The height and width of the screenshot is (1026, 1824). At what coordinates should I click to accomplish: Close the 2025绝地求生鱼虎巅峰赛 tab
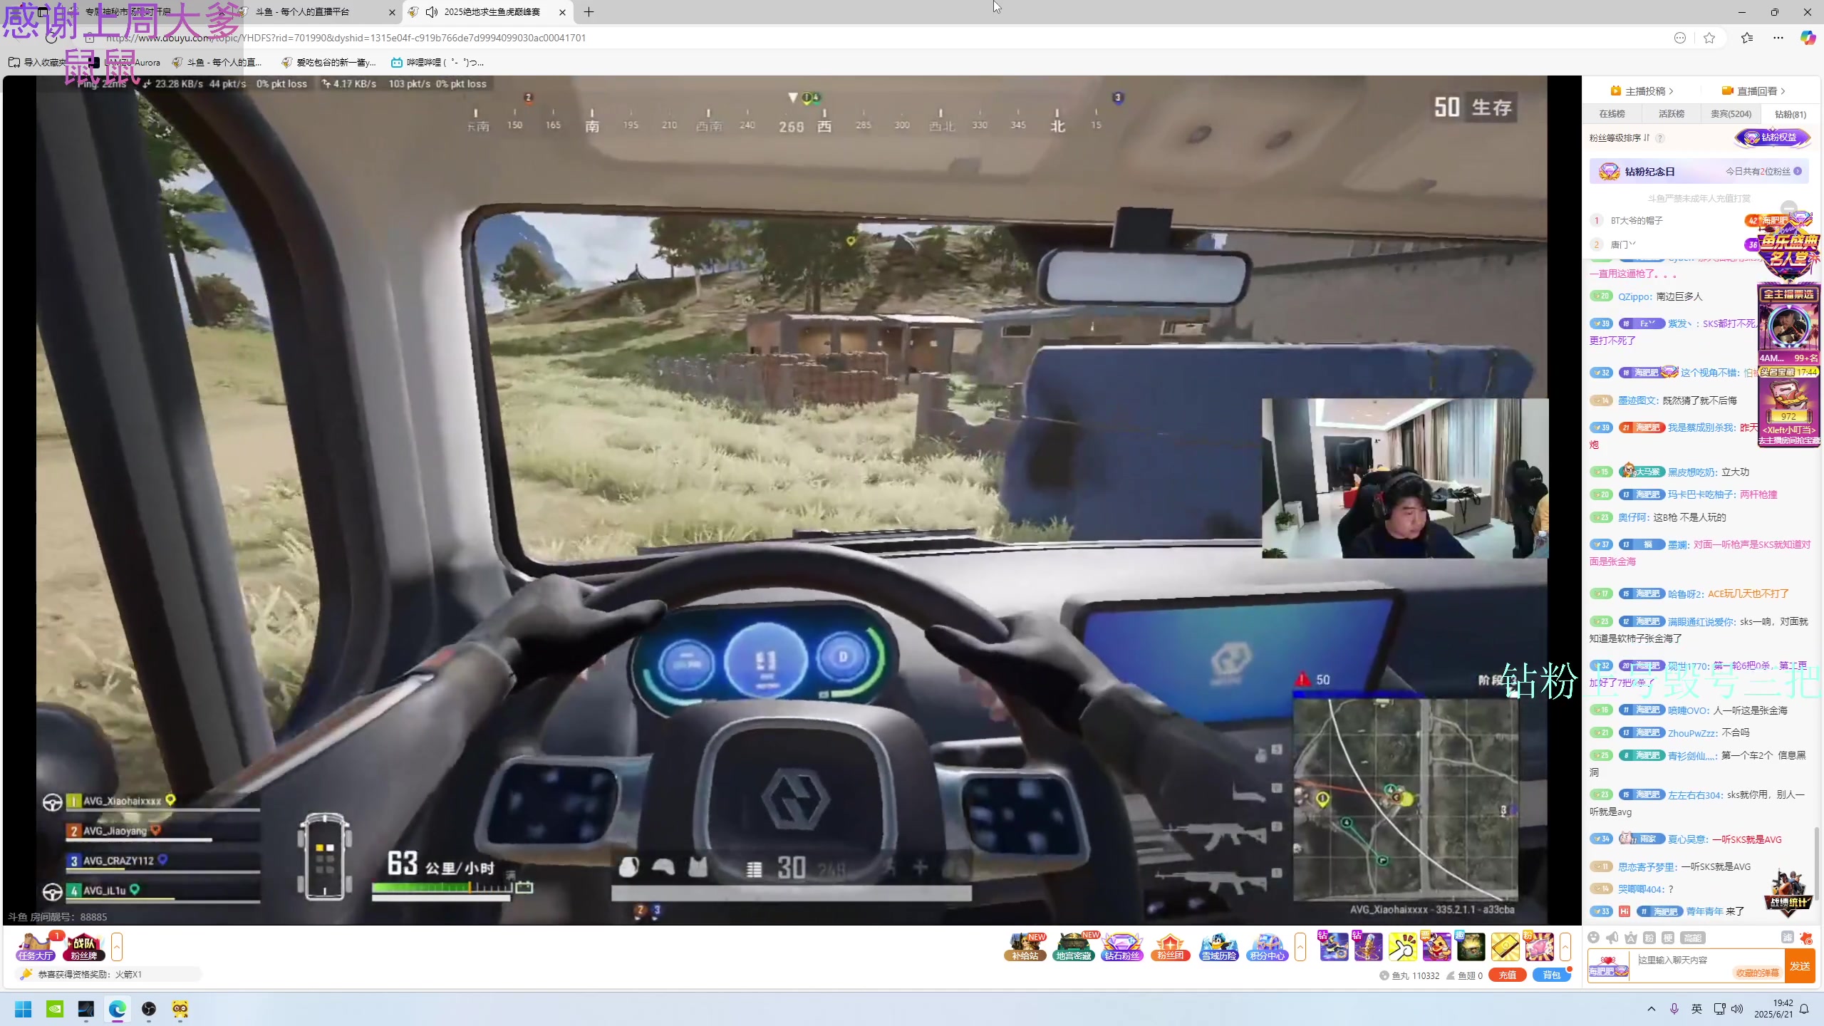pos(562,12)
